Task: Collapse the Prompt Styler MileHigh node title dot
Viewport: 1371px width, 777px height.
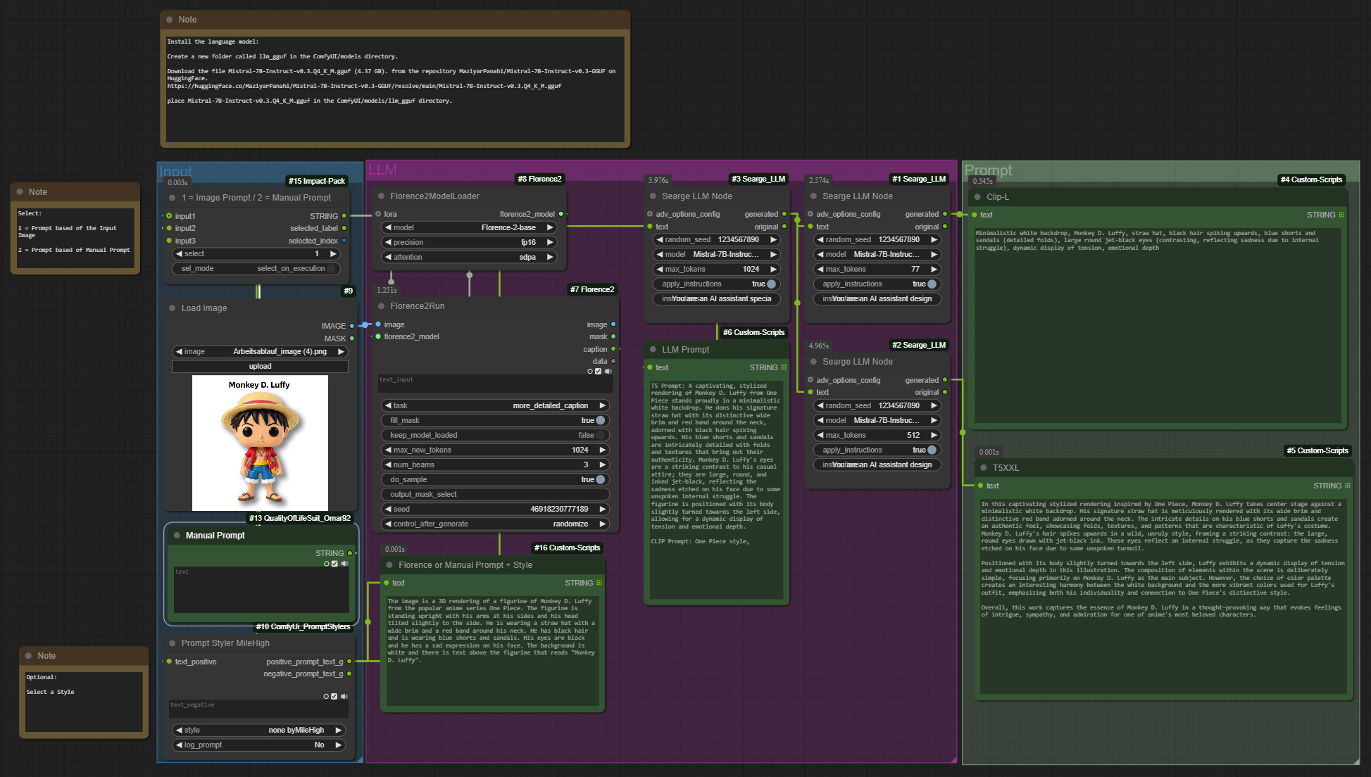Action: click(x=173, y=643)
